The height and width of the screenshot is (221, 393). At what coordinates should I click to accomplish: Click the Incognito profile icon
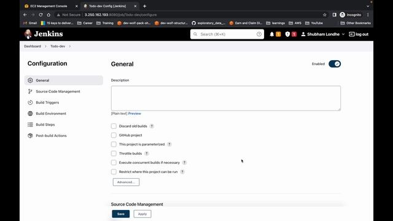click(343, 15)
